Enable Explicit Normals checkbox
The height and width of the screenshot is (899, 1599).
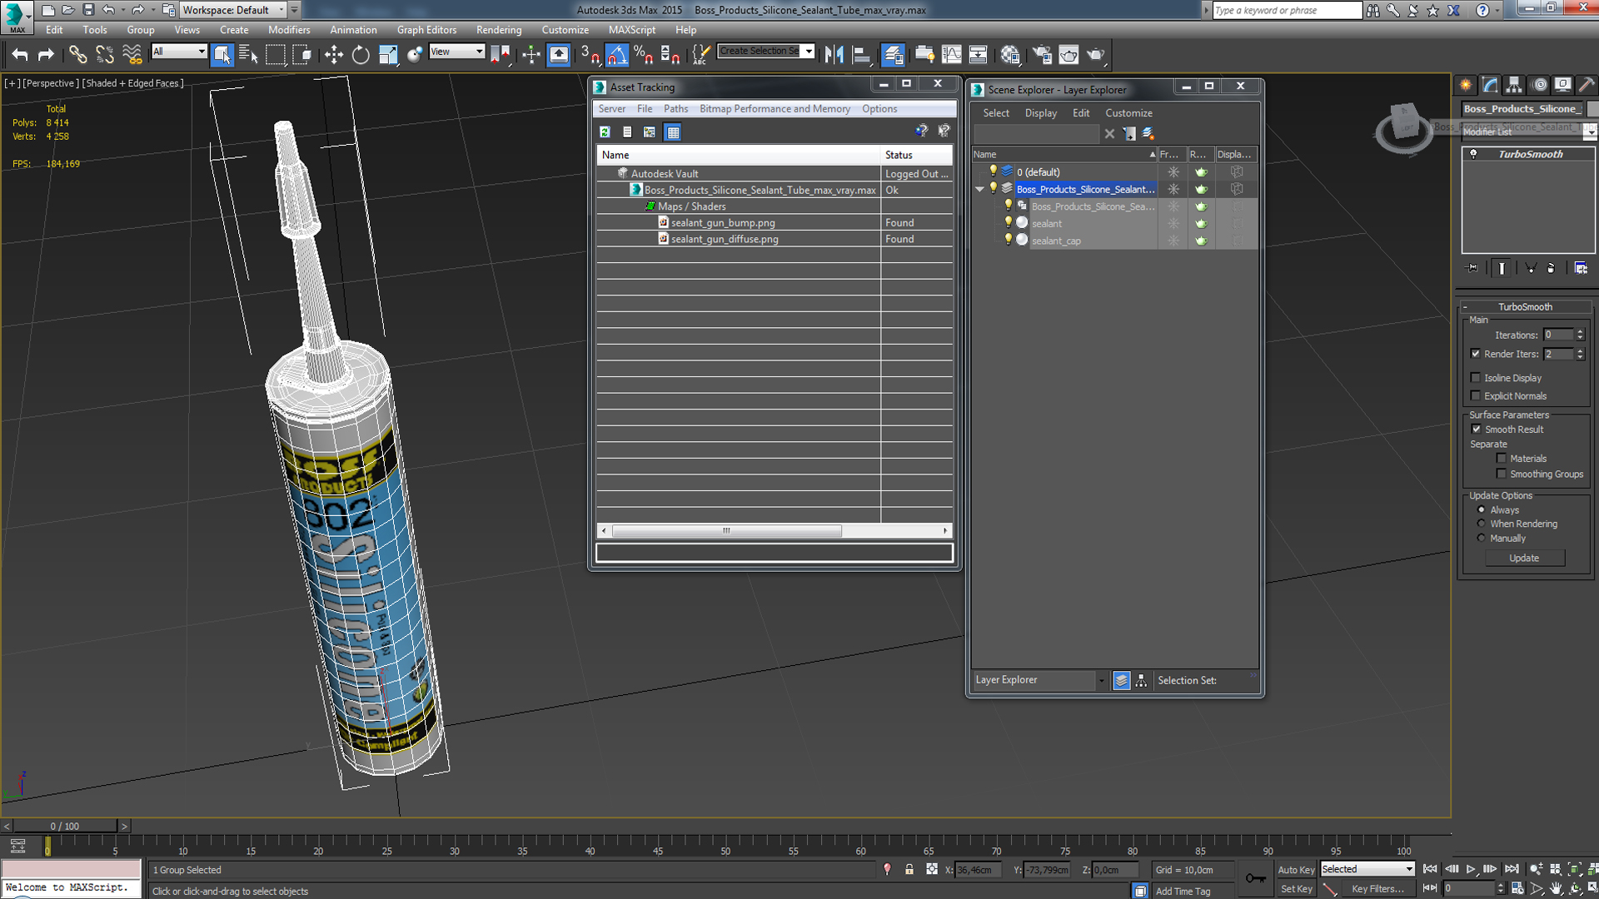(x=1476, y=396)
